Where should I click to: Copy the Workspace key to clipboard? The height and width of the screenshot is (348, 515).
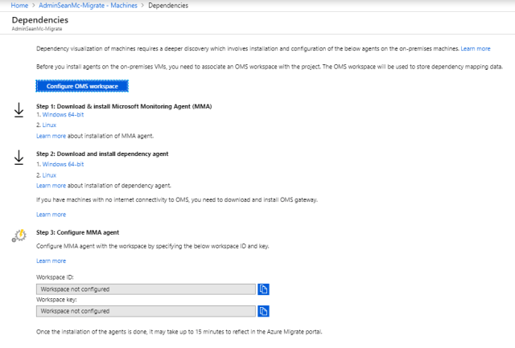(x=263, y=311)
